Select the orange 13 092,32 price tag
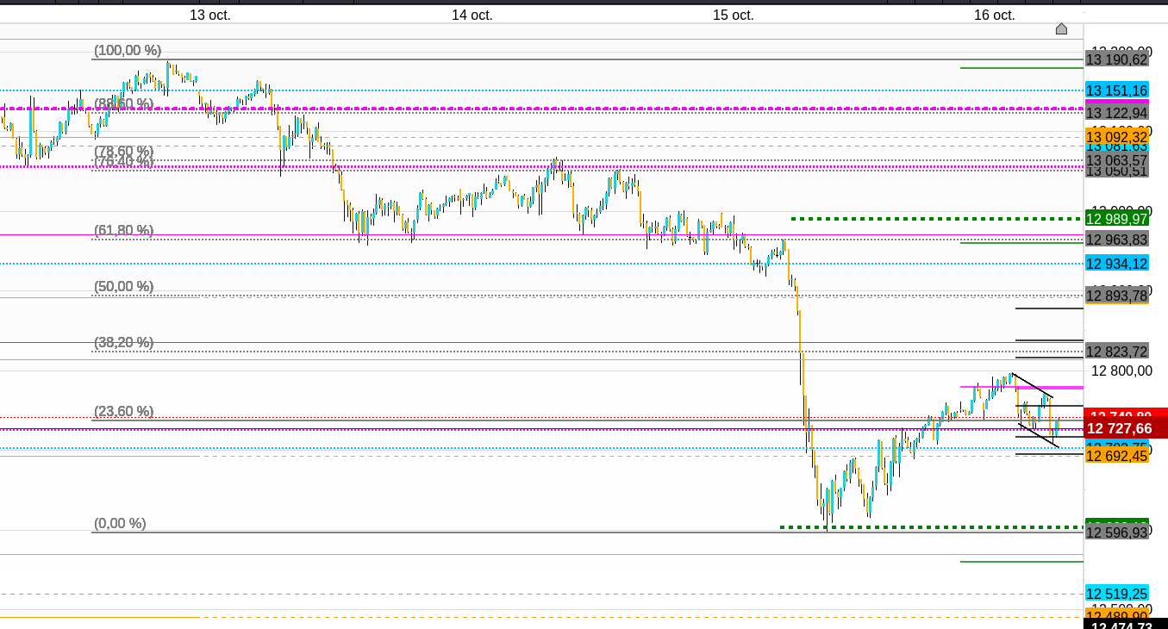 [x=1116, y=137]
